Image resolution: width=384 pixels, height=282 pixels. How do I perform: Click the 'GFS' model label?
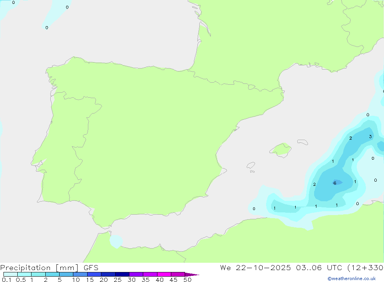(91, 268)
